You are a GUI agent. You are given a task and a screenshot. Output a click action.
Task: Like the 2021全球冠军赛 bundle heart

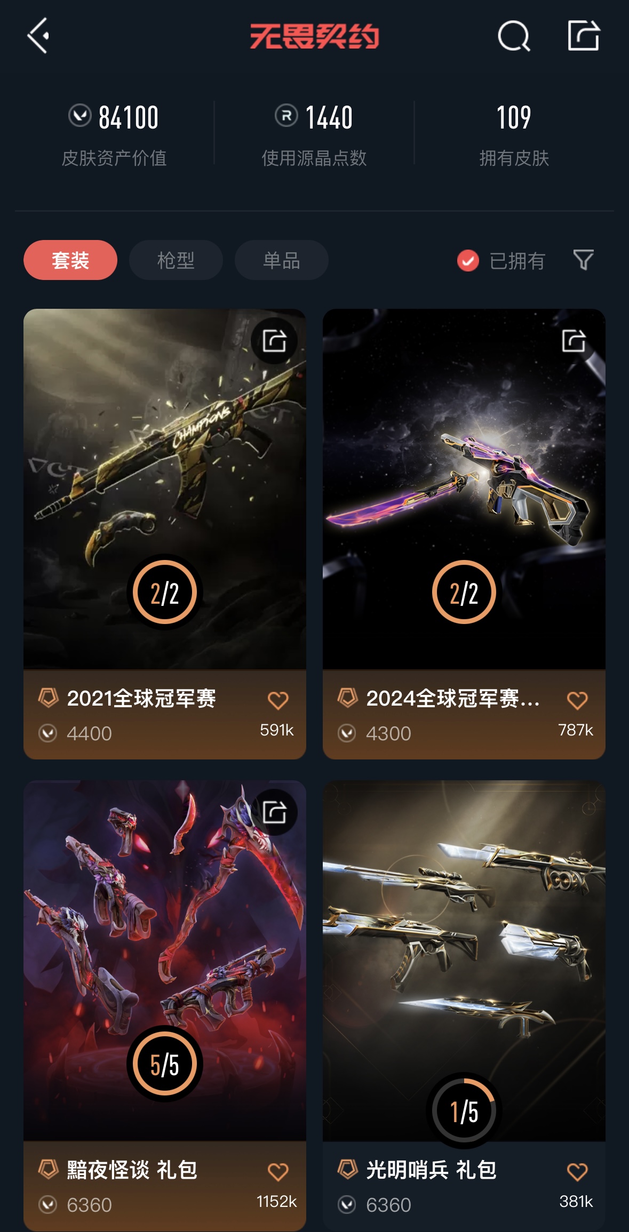[x=277, y=700]
